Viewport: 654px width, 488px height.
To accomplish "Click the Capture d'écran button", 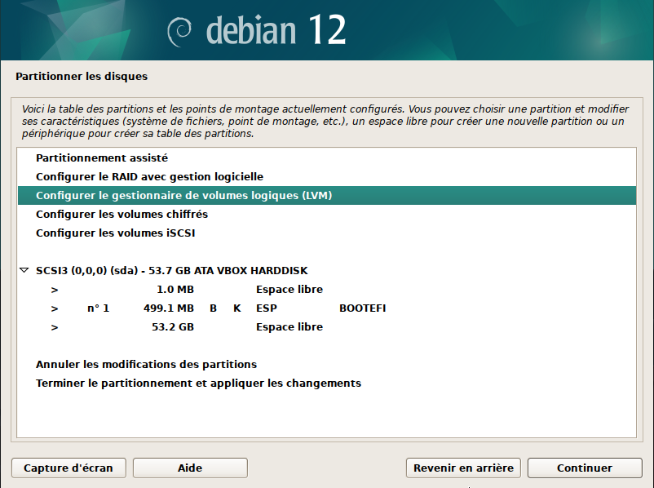I will pyautogui.click(x=68, y=468).
